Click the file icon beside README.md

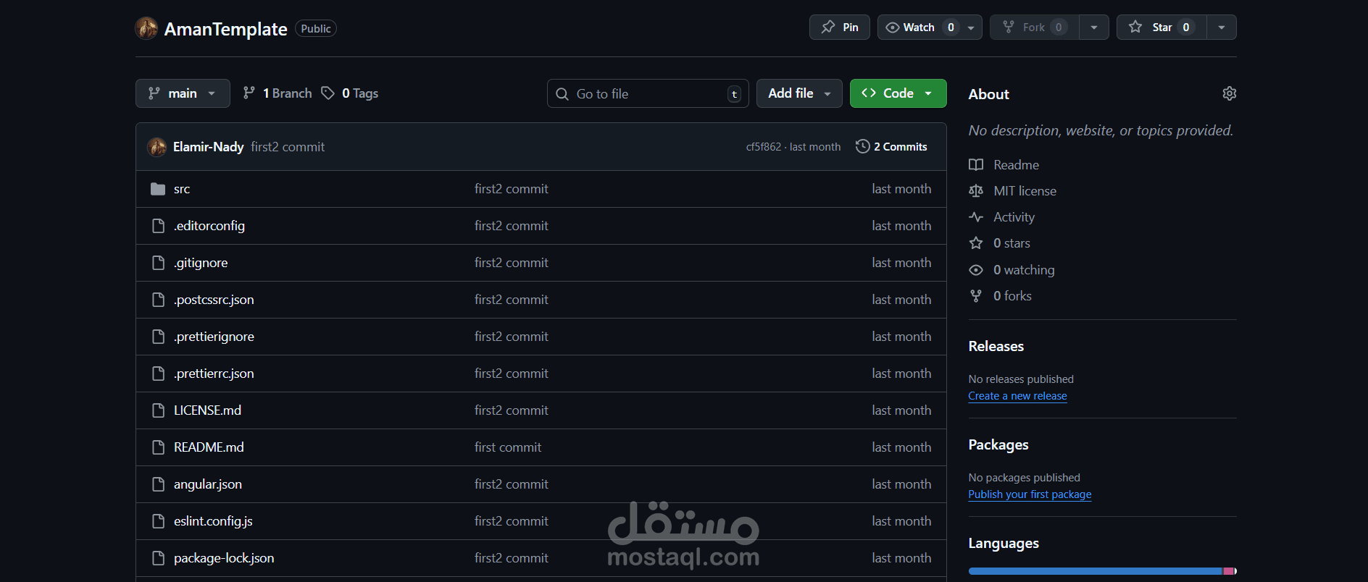(x=158, y=447)
